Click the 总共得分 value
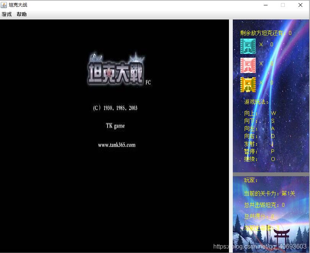The width and height of the screenshot is (310, 253). pyautogui.click(x=272, y=216)
